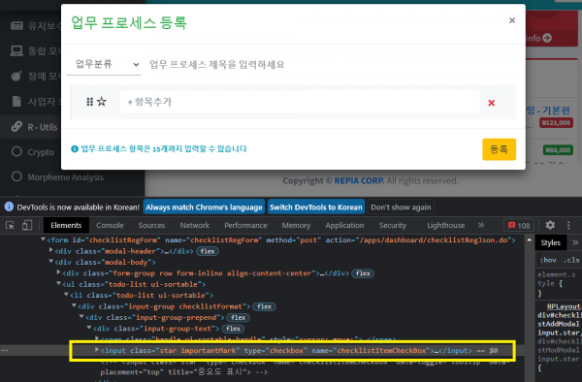Screen dimensions: 582x382
Task: Open DevTools settings gear
Action: pos(550,225)
